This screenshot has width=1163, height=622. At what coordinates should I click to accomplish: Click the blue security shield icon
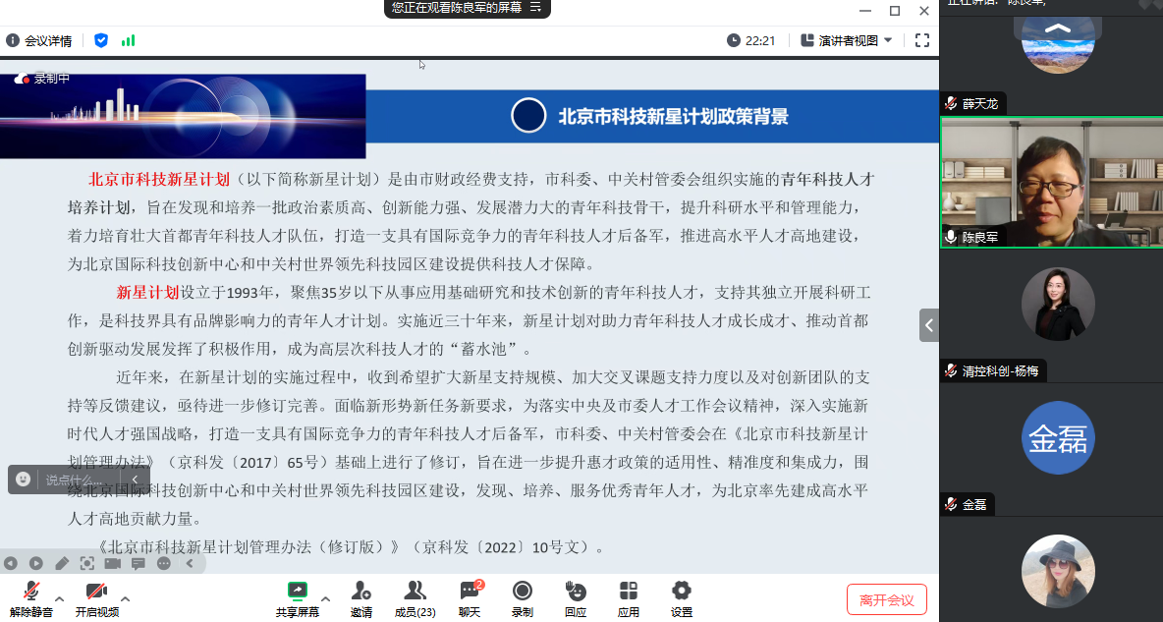101,40
